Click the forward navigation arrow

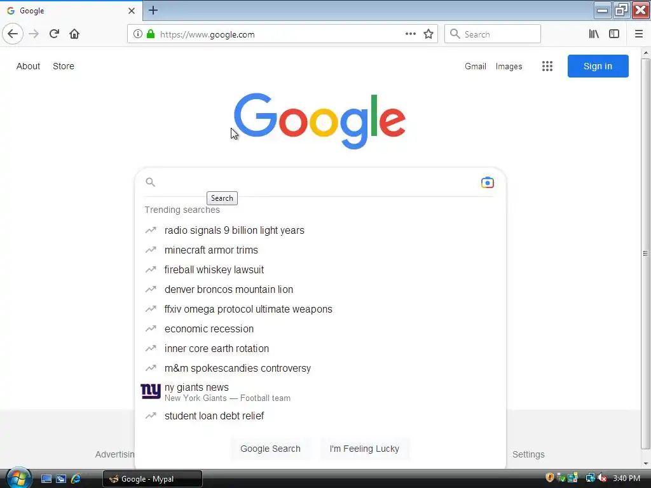point(34,34)
